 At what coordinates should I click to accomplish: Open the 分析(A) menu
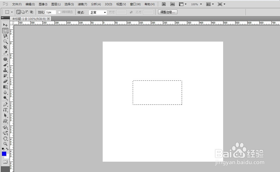tap(96, 4)
